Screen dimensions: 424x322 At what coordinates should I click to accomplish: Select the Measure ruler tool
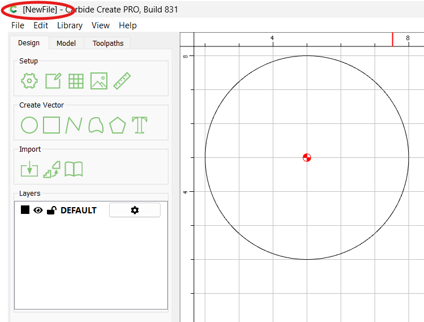122,81
